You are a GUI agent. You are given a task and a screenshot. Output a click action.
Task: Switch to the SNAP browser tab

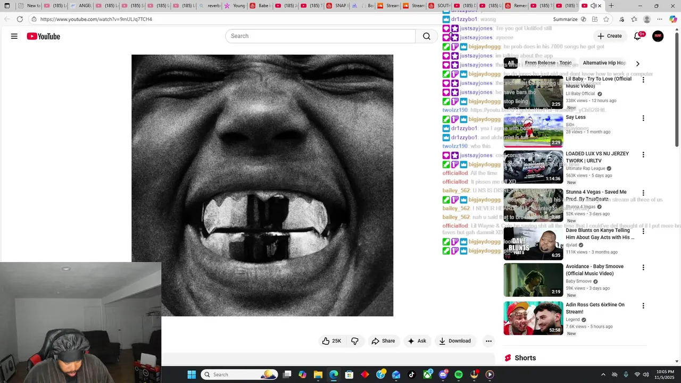337,6
